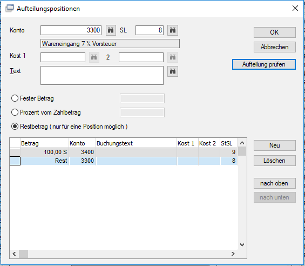The image size is (305, 266).
Task: Delete the position with Löschen
Action: click(x=274, y=161)
